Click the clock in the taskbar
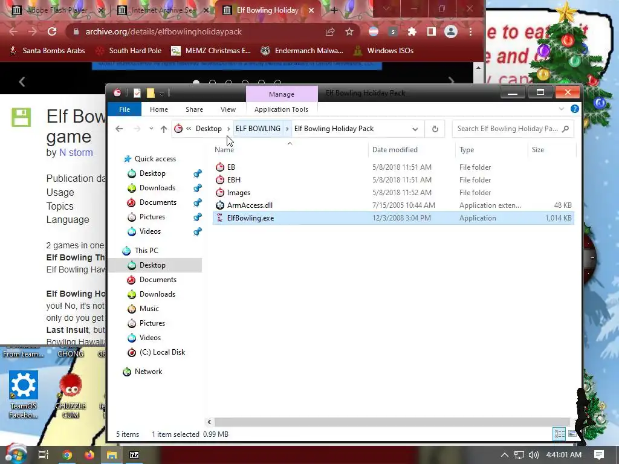The width and height of the screenshot is (619, 464). [x=563, y=455]
